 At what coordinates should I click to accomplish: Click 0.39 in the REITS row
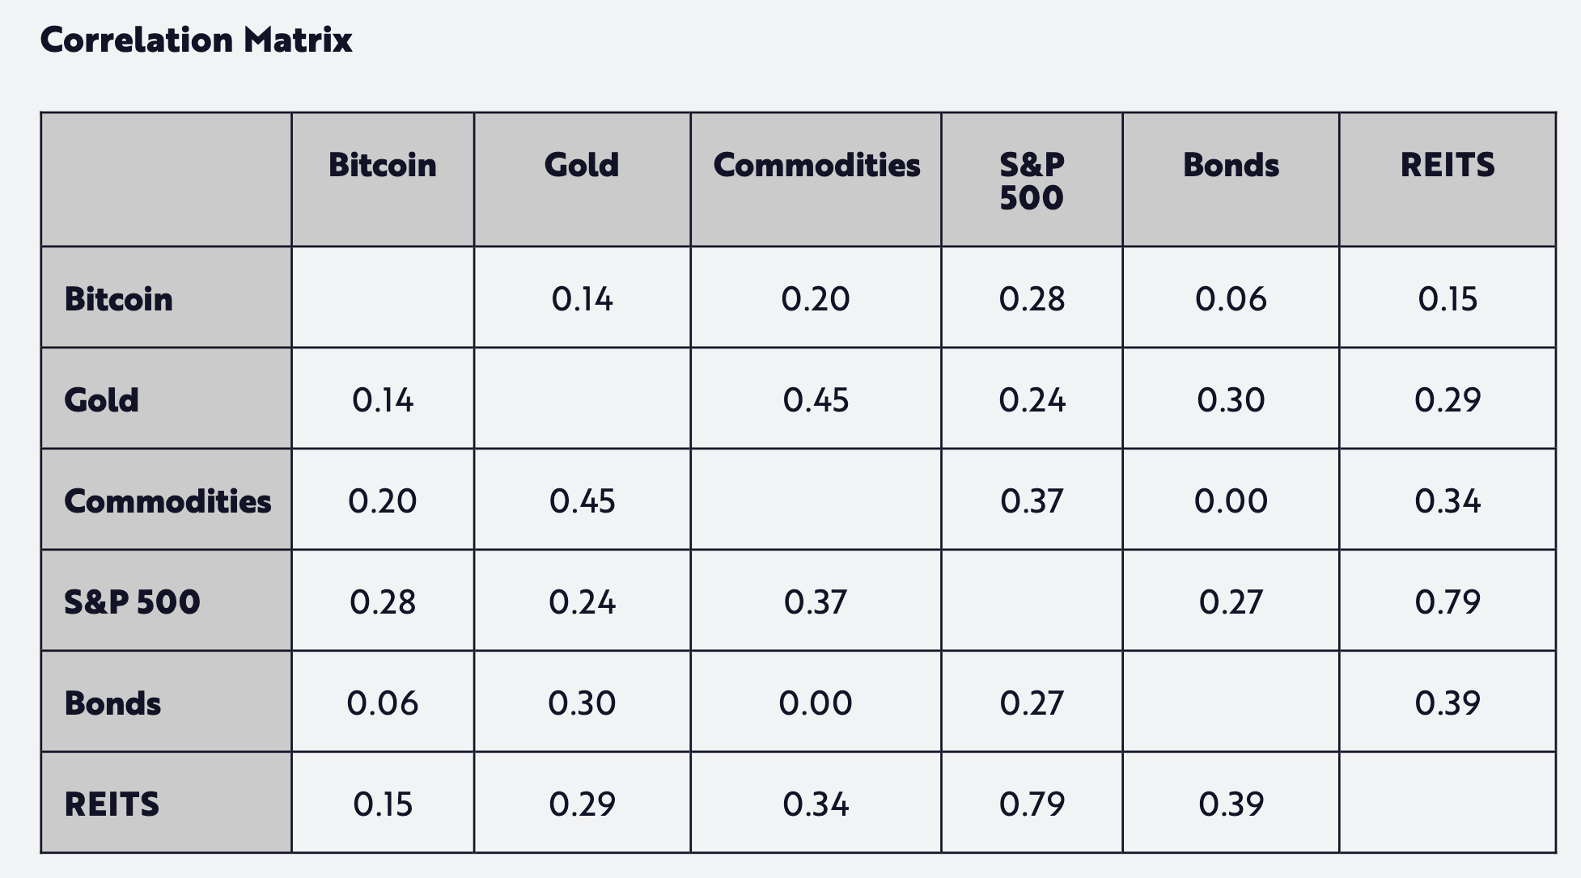tap(1231, 804)
